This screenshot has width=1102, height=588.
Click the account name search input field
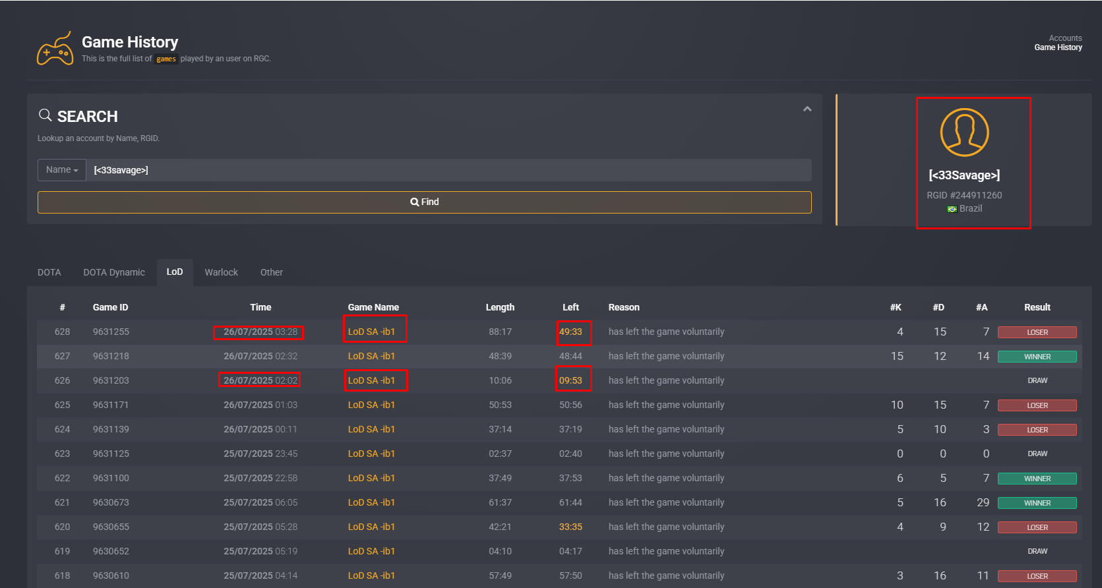(448, 170)
